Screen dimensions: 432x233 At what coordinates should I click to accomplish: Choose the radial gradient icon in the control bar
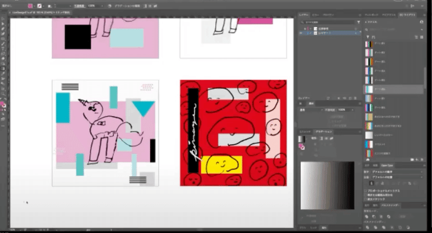pyautogui.click(x=150, y=6)
